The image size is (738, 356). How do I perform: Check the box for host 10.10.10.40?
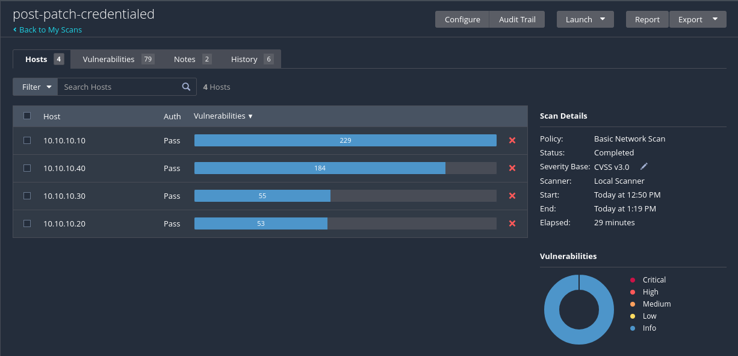click(27, 168)
